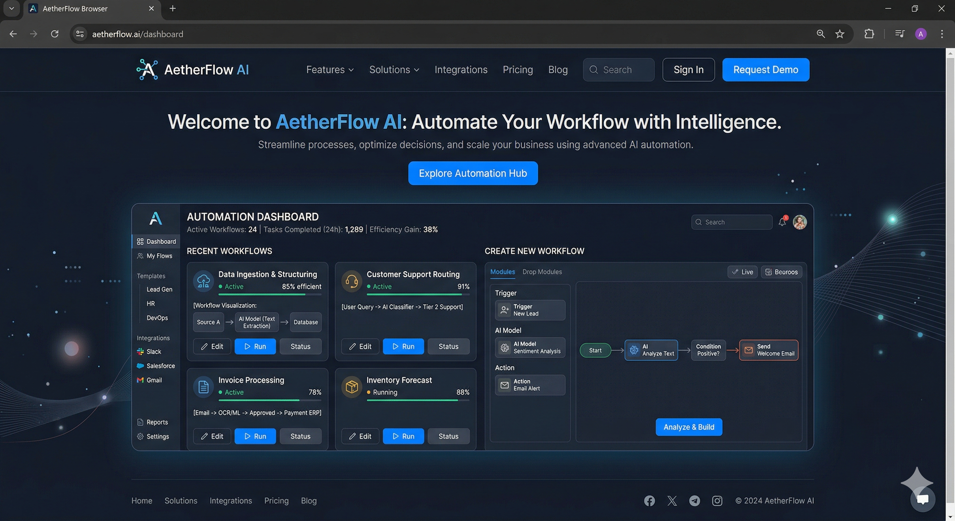Open the browser media control icon

click(x=900, y=34)
